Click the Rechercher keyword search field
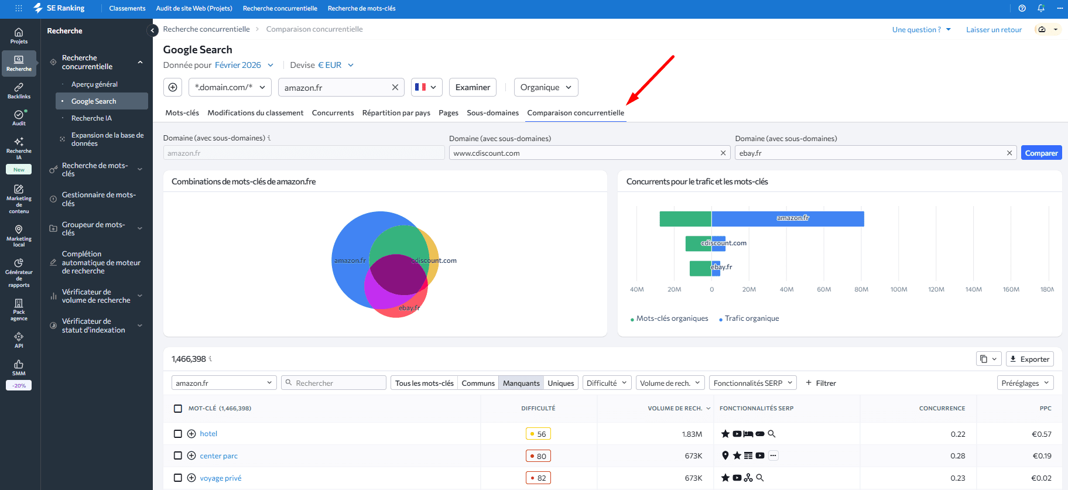Screen dimensions: 1068x490 coord(334,383)
